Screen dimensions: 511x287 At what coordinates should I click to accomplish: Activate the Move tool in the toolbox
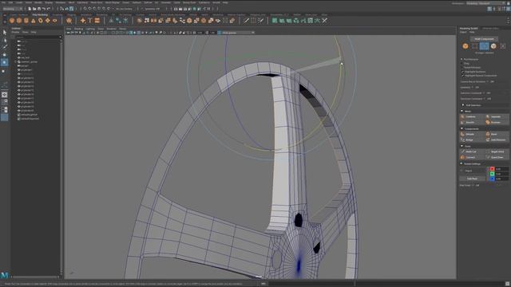5,55
